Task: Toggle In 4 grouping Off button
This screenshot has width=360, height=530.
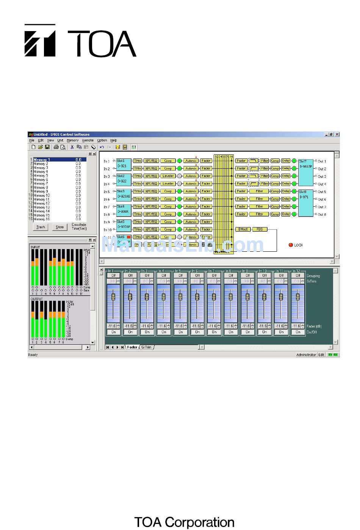Action: point(164,276)
